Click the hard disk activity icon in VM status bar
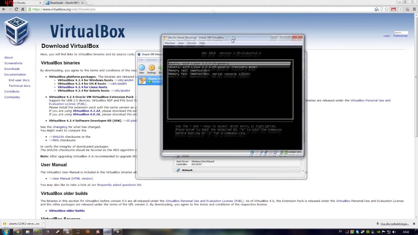 (252, 152)
